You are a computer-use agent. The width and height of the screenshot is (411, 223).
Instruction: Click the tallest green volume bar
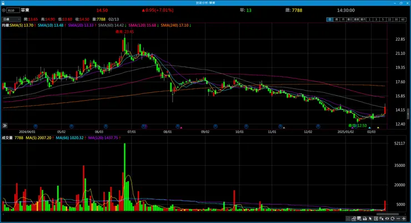coord(124,177)
